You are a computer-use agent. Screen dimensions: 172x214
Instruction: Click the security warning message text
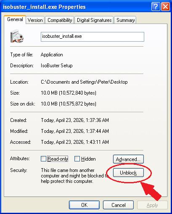[x=74, y=176]
